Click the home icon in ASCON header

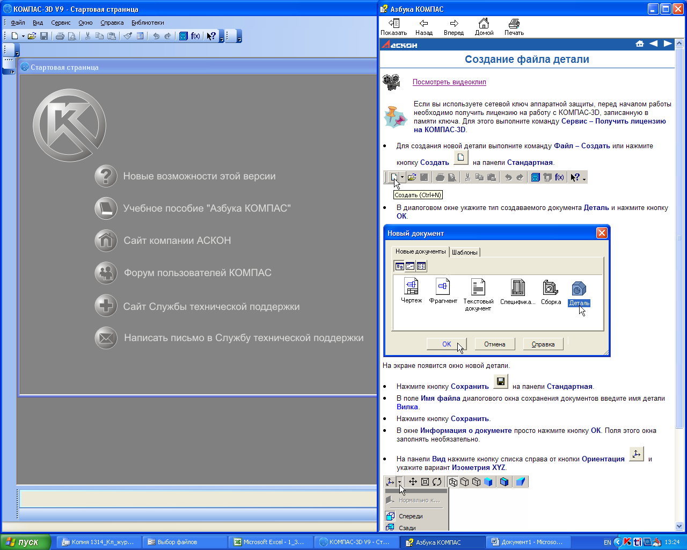click(640, 44)
